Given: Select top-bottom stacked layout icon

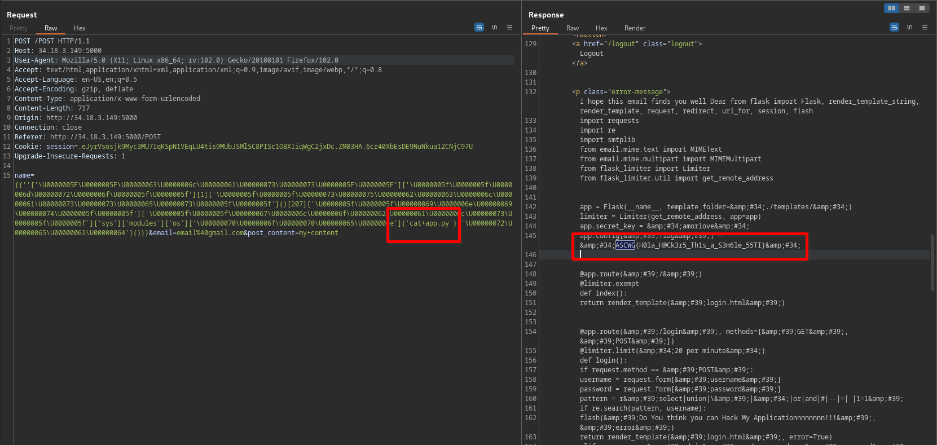Looking at the screenshot, I should pyautogui.click(x=907, y=8).
